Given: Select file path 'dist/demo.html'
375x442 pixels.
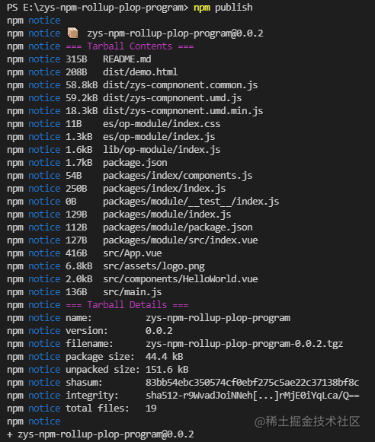Looking at the screenshot, I should pos(140,72).
